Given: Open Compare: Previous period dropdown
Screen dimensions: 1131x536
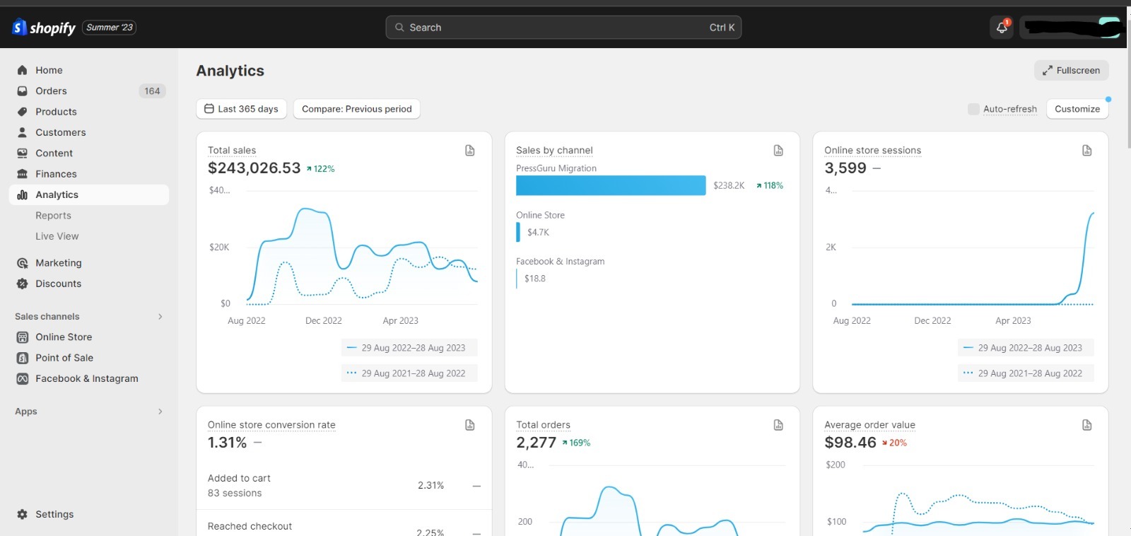Looking at the screenshot, I should (x=356, y=109).
